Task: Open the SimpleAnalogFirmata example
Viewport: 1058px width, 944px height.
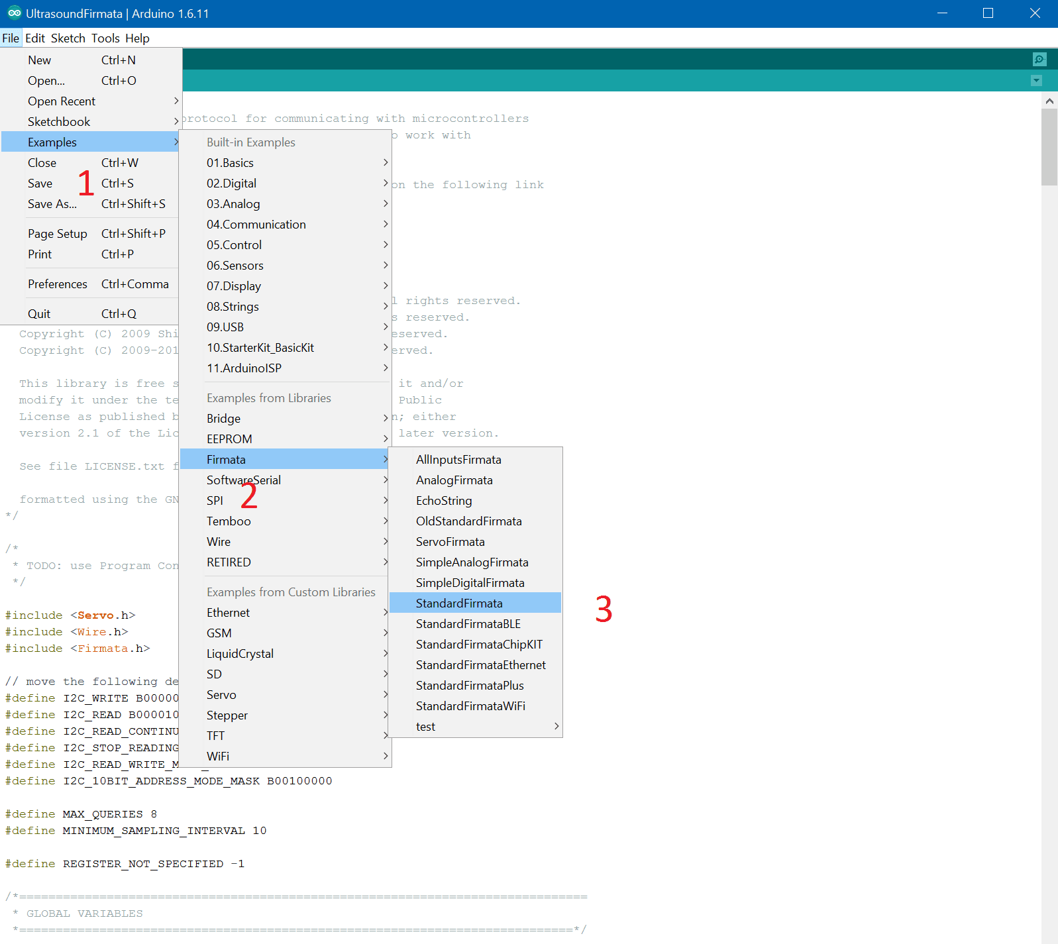Action: click(475, 562)
